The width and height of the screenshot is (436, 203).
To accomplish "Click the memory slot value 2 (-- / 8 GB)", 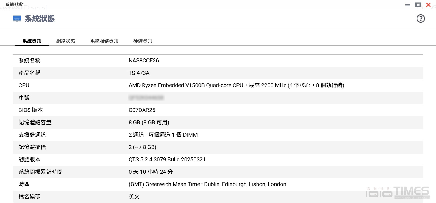I will pyautogui.click(x=142, y=147).
